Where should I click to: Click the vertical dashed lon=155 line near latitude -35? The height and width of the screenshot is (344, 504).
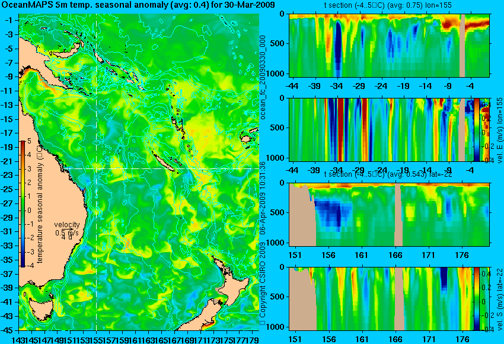pyautogui.click(x=97, y=259)
